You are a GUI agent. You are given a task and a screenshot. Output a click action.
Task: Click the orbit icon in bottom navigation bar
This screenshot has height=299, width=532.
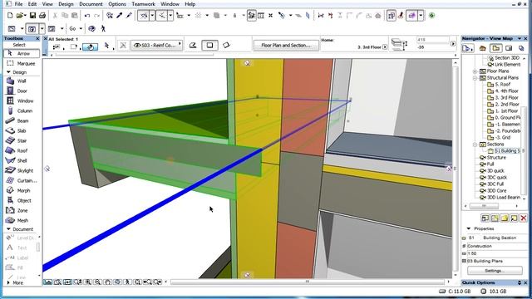point(117,282)
